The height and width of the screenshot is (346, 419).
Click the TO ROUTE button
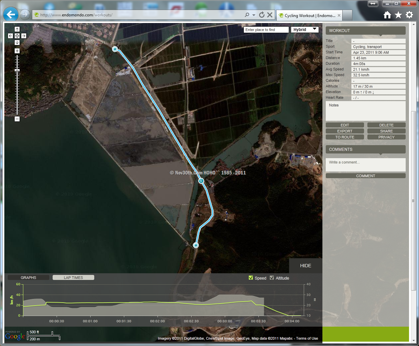click(x=345, y=137)
